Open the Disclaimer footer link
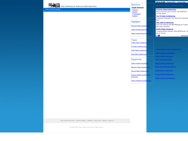Image resolution: width=188 pixels, height=141 pixels. (x=90, y=121)
